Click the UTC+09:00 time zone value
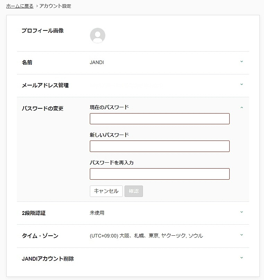Screen dimensions: 264x280 146,236
